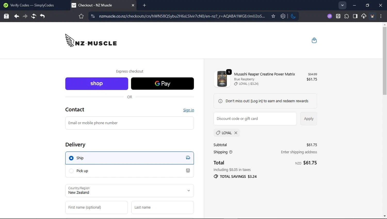Open the cart bag icon

pos(314,40)
